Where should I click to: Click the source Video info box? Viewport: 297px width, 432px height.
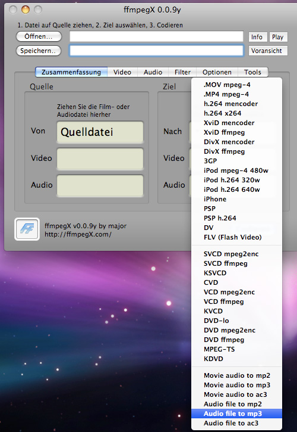100,158
